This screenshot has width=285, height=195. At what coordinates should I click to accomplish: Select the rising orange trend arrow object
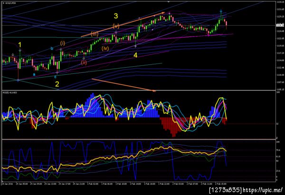[x=123, y=25]
